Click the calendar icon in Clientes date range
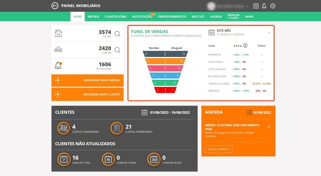The height and width of the screenshot is (176, 321). click(x=145, y=112)
